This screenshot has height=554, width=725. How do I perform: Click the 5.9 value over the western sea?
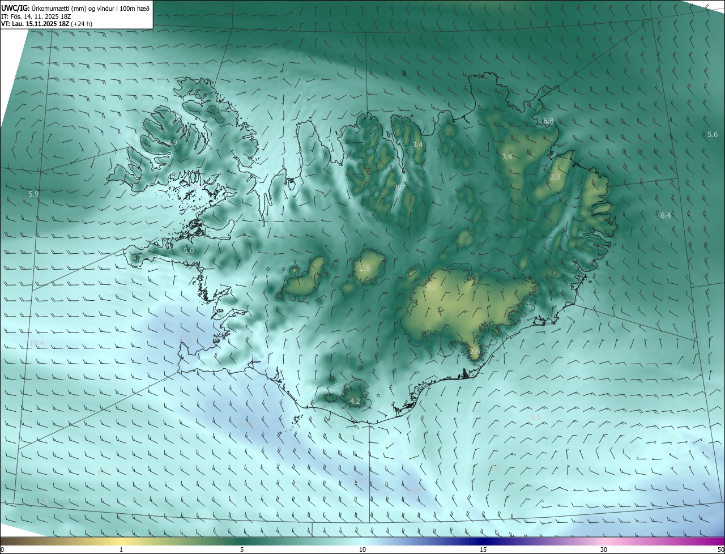33,194
